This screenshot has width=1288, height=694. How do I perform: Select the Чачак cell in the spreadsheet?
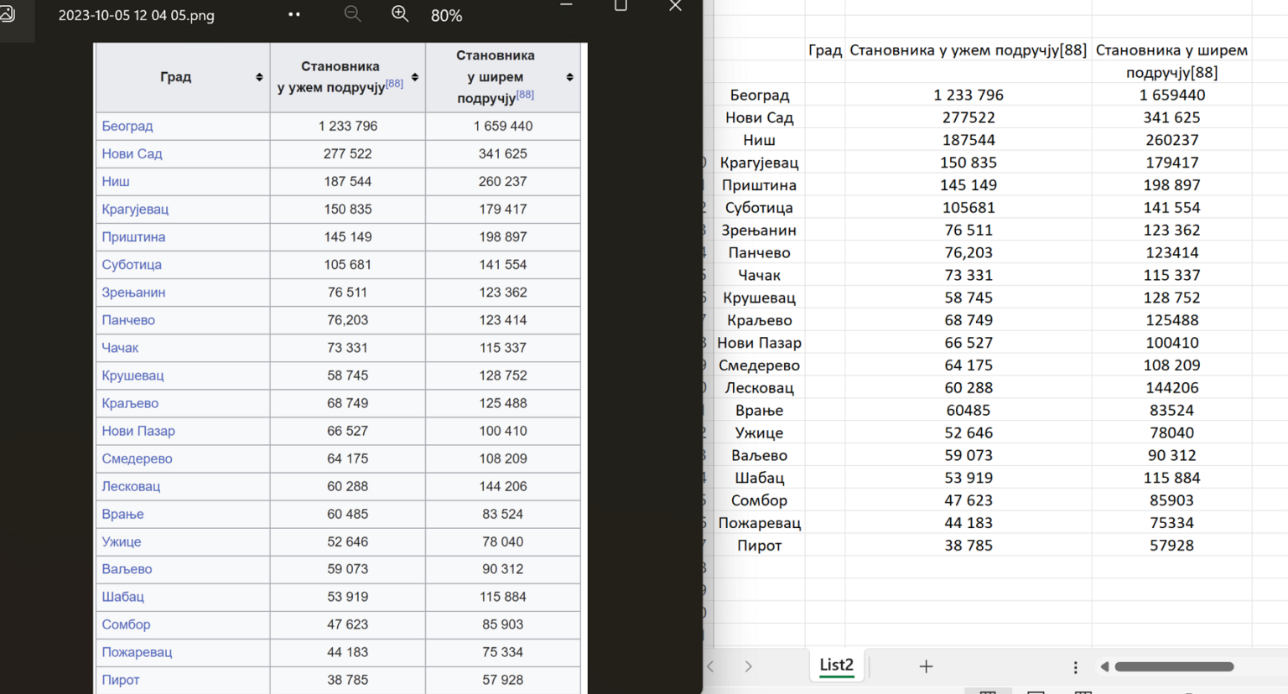click(x=760, y=276)
